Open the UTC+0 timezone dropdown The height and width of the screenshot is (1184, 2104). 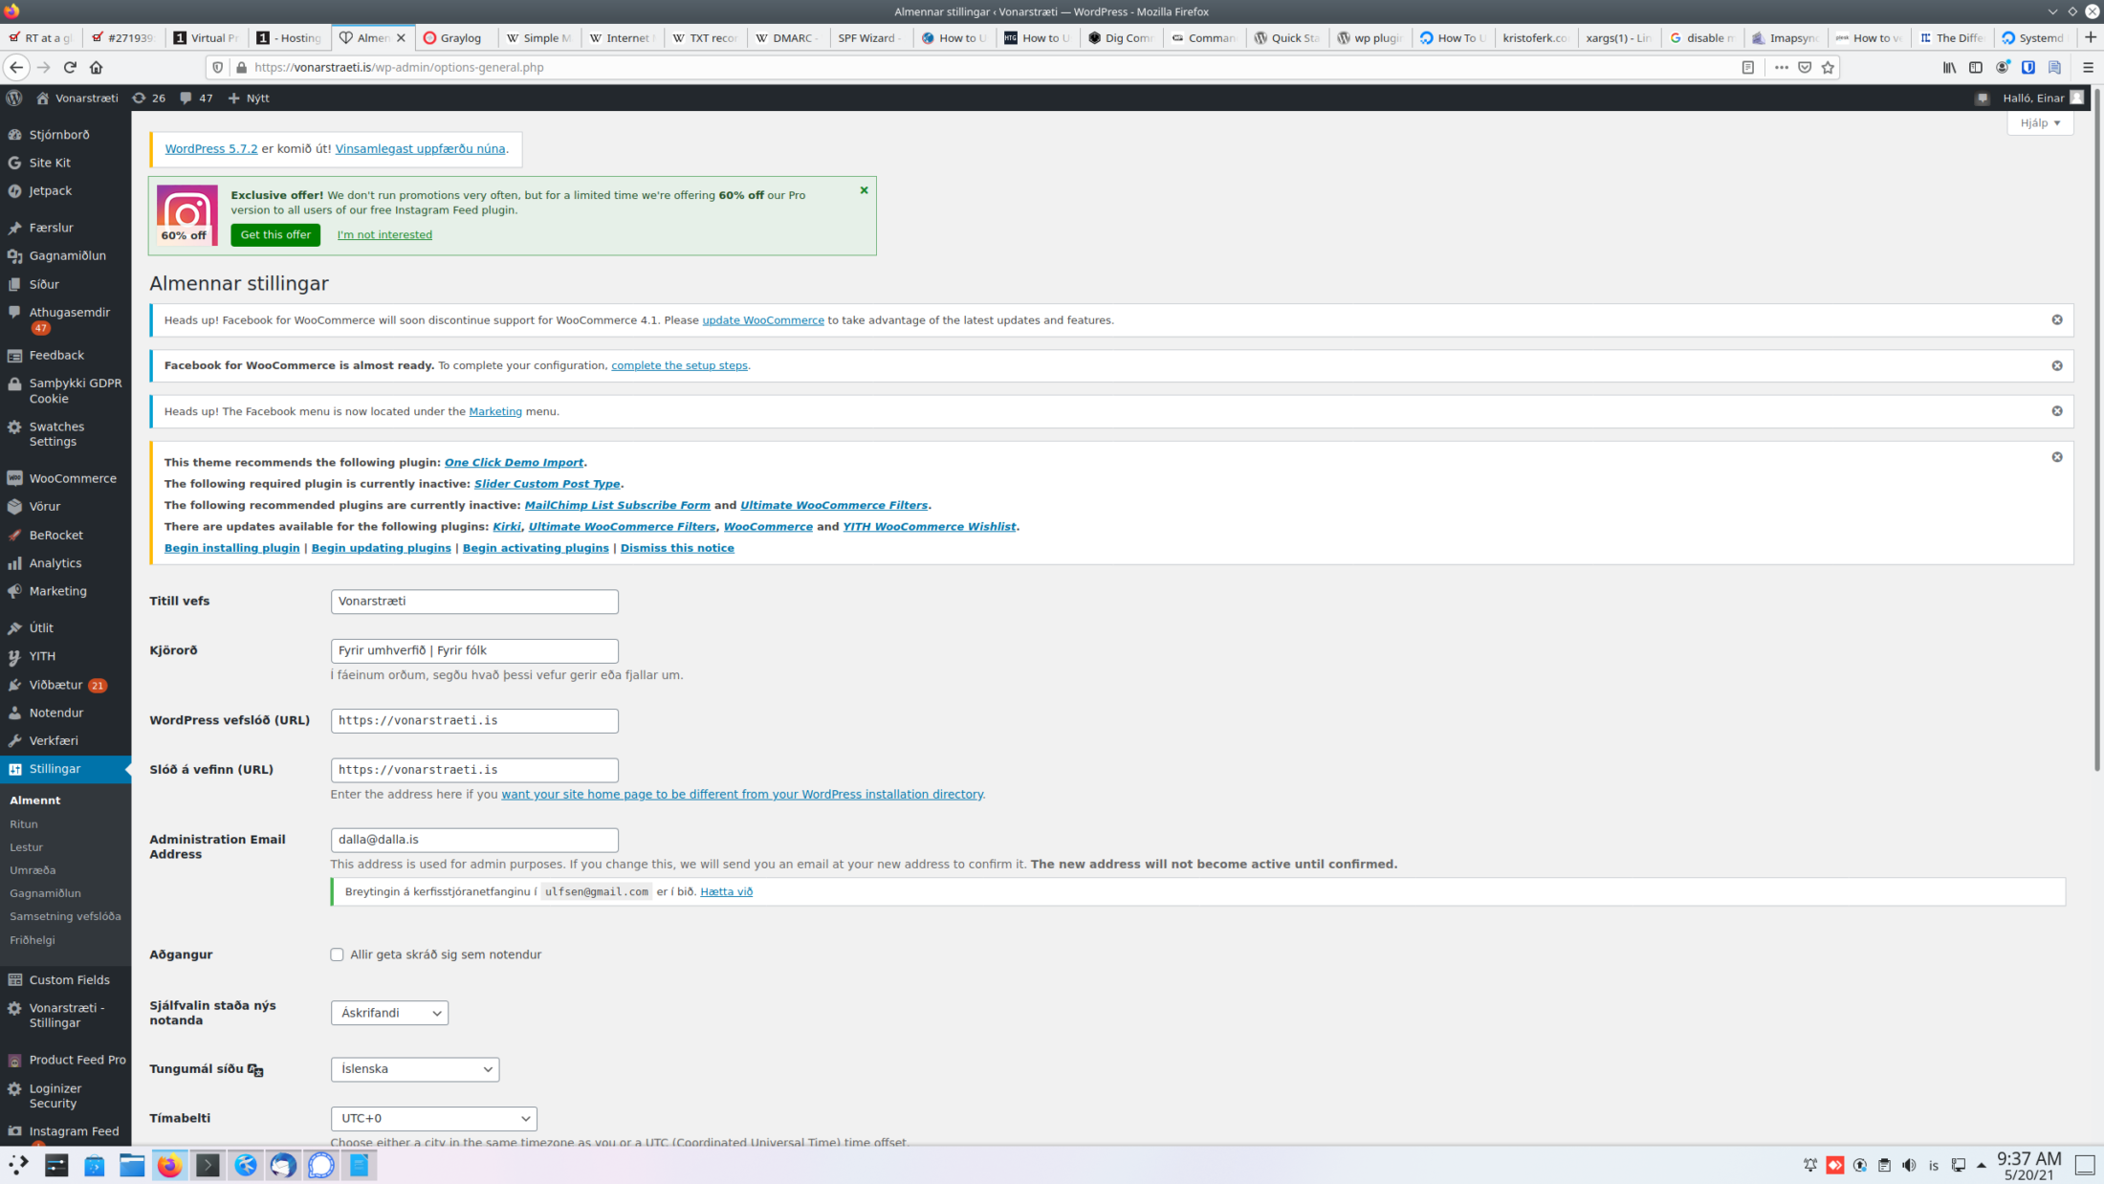433,1118
